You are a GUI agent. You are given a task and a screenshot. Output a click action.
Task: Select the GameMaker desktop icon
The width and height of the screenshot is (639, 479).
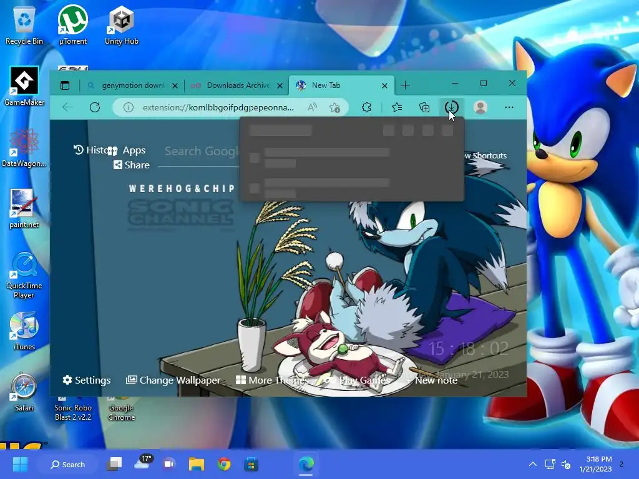(24, 86)
